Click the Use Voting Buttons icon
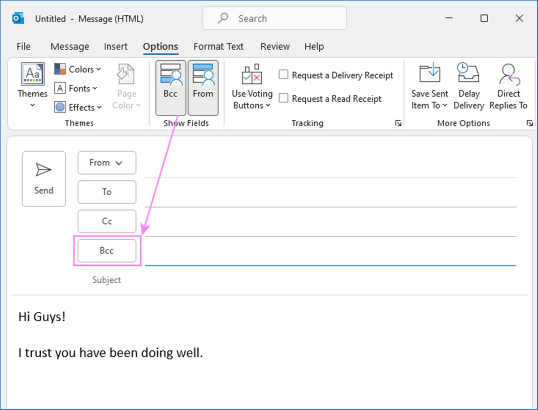The image size is (538, 410). tap(252, 75)
